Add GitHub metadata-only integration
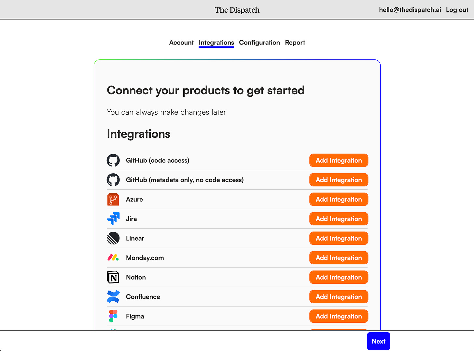 coord(339,180)
